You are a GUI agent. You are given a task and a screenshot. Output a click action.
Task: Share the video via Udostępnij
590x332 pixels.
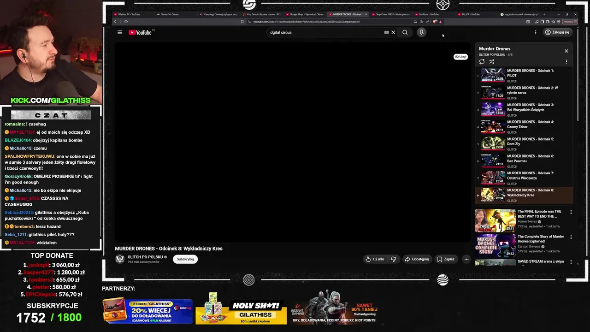point(417,259)
